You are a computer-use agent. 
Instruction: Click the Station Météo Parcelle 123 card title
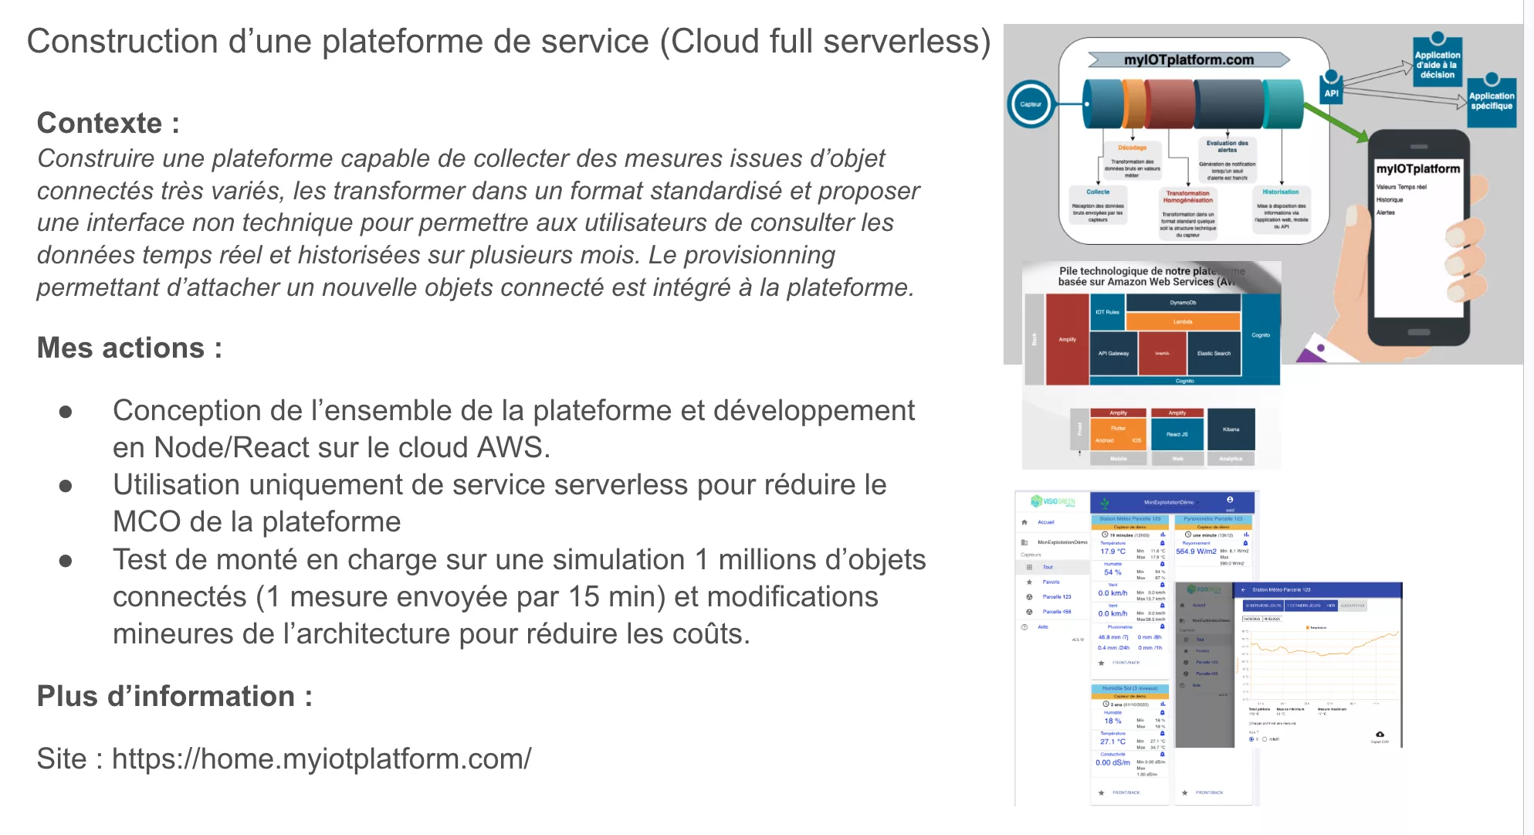1129,519
